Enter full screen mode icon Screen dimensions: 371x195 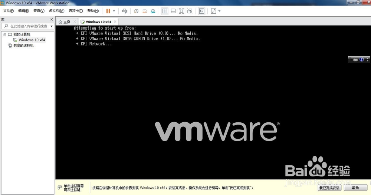tap(181, 11)
